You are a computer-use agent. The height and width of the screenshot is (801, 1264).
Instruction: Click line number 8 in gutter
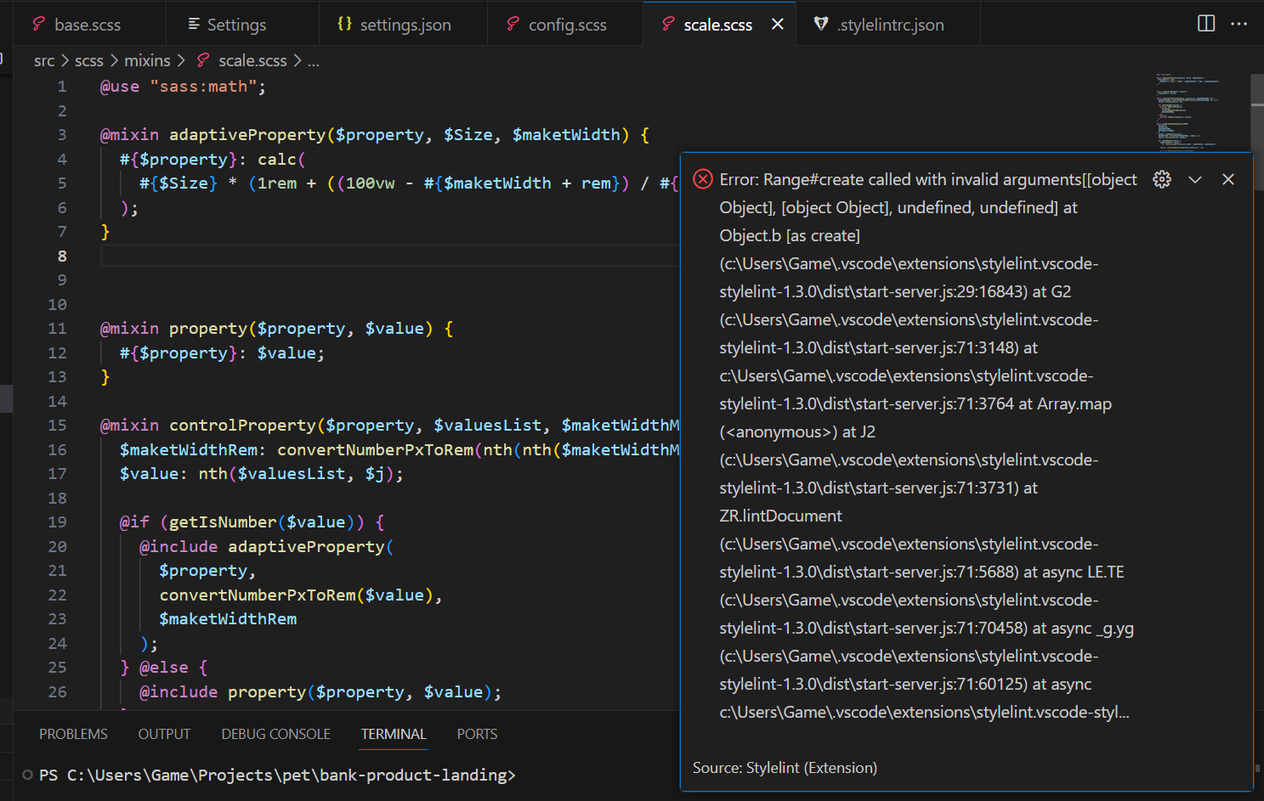pyautogui.click(x=62, y=256)
